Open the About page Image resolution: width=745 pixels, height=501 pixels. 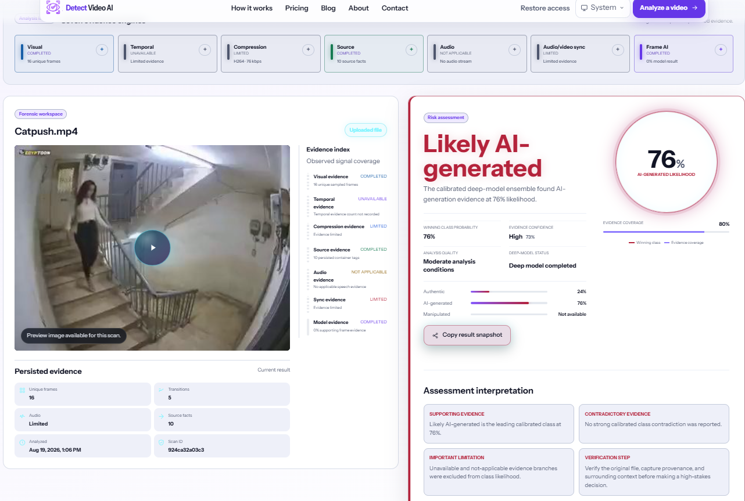tap(359, 8)
